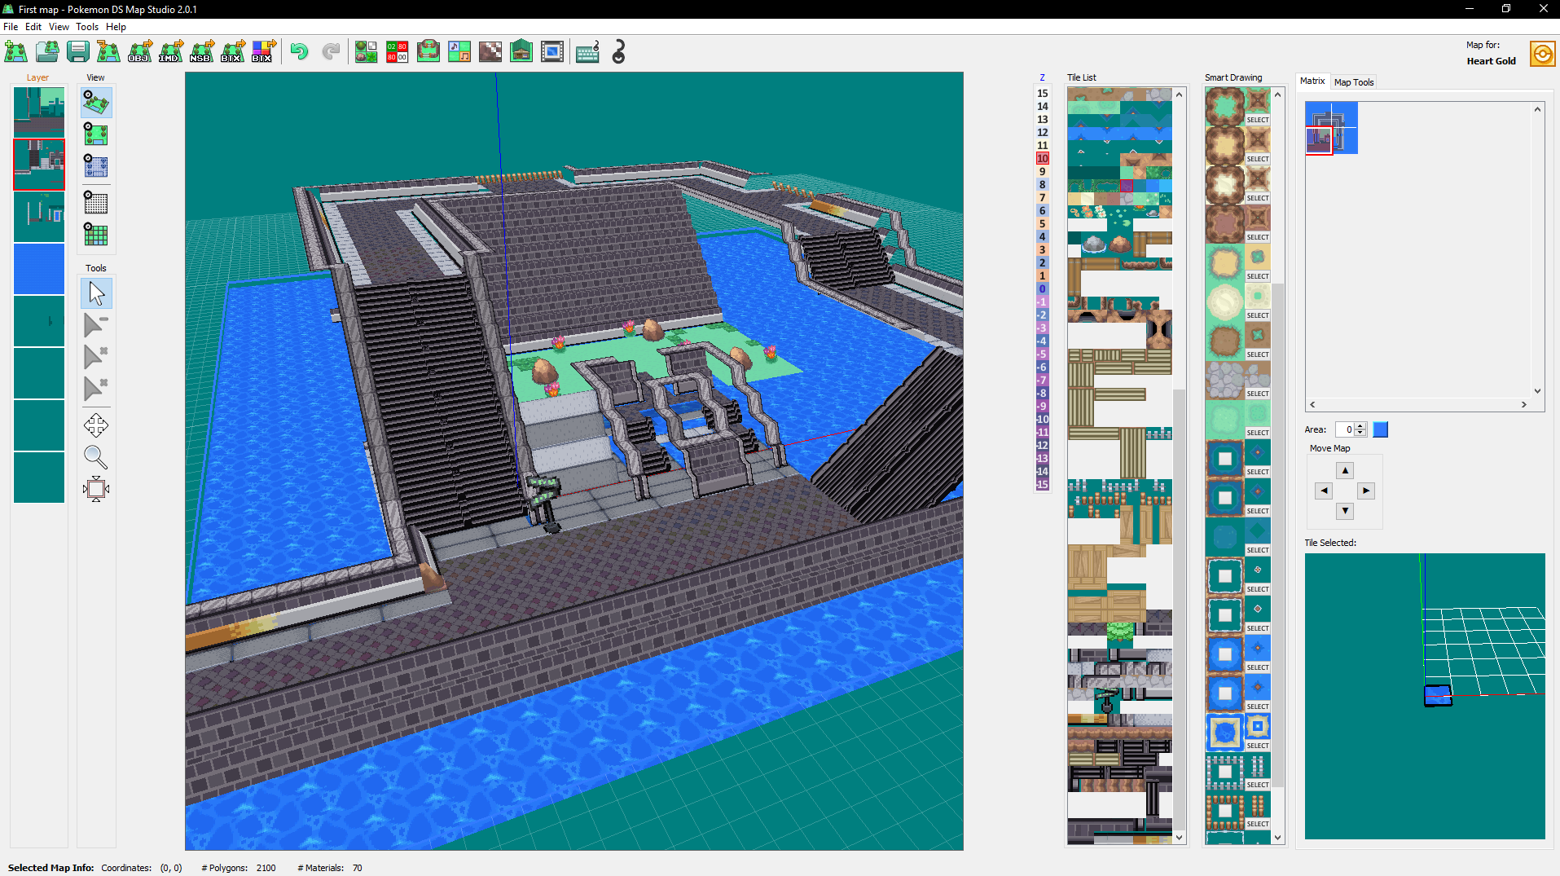Open the View menu in the menu bar
This screenshot has height=876, width=1560.
point(59,27)
